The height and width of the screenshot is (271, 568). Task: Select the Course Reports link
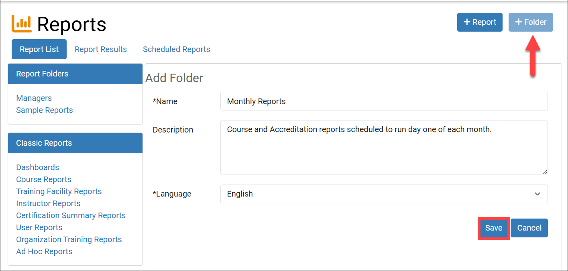(x=43, y=179)
